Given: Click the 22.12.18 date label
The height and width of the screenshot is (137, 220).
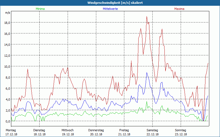Looking at the screenshot, I should point(152,134).
